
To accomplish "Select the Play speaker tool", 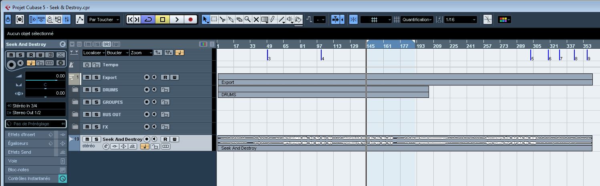I will coord(290,20).
